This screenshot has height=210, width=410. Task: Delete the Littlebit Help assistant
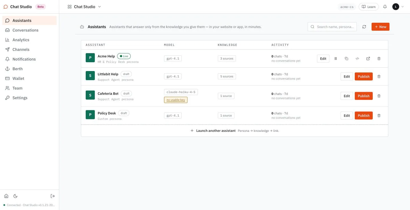click(379, 76)
